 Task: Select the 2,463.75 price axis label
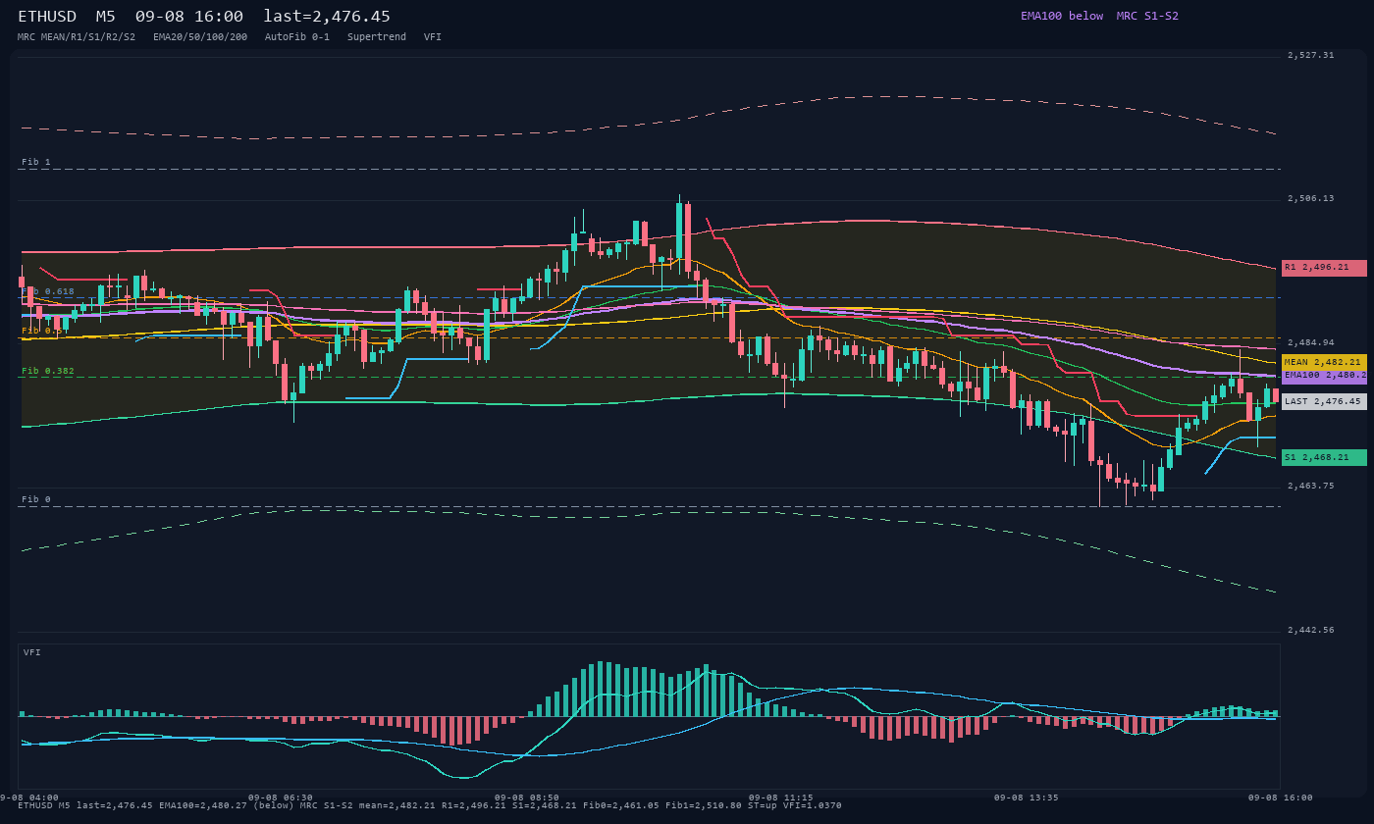[1311, 487]
